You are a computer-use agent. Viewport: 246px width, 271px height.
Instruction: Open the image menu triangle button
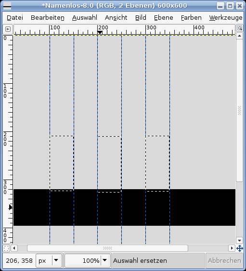[8, 29]
